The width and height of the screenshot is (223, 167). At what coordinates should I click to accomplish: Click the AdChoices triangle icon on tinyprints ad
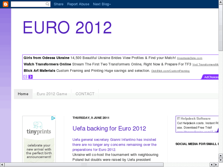(53, 118)
